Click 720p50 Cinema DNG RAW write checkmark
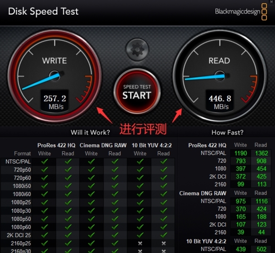Screen dimensions: 275x253 tap(91, 170)
